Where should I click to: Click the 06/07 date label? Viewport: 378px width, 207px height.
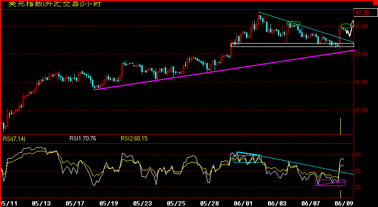311,204
